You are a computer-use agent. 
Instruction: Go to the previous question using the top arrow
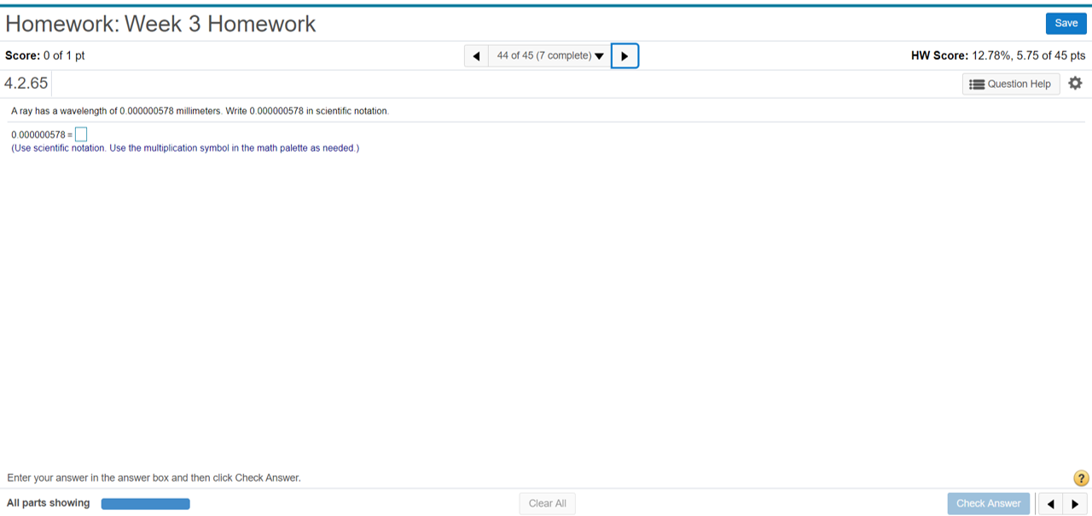pos(476,56)
